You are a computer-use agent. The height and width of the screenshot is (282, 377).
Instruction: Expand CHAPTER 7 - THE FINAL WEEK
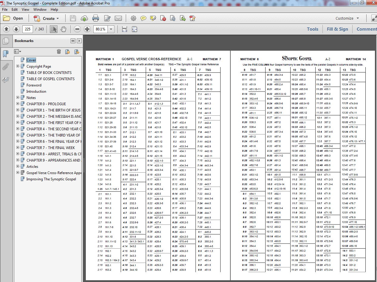point(18,148)
